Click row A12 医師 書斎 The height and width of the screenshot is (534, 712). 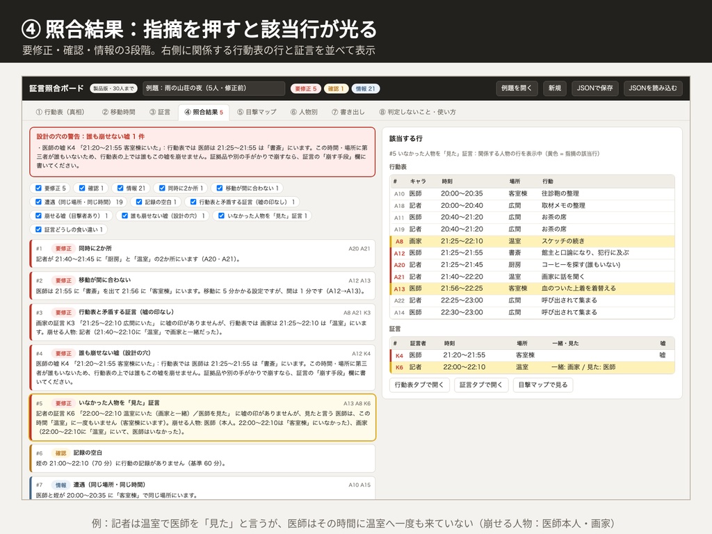(532, 253)
